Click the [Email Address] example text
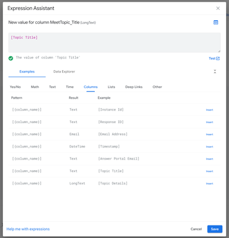Screen dimensions: 229x238 (x=113, y=134)
